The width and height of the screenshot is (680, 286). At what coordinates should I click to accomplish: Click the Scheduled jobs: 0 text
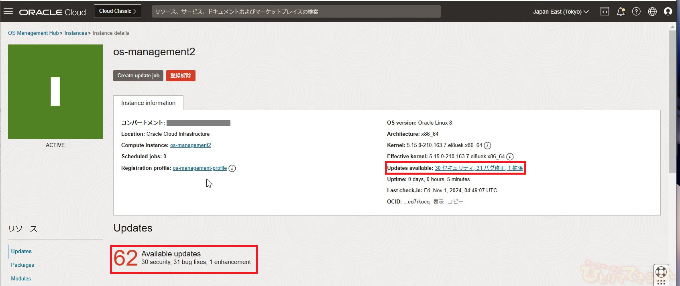pyautogui.click(x=144, y=156)
